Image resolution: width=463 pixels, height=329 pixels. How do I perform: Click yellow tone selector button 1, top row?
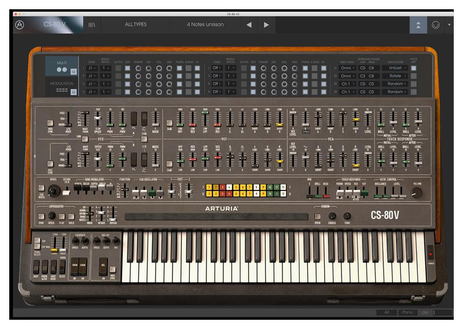tap(209, 187)
